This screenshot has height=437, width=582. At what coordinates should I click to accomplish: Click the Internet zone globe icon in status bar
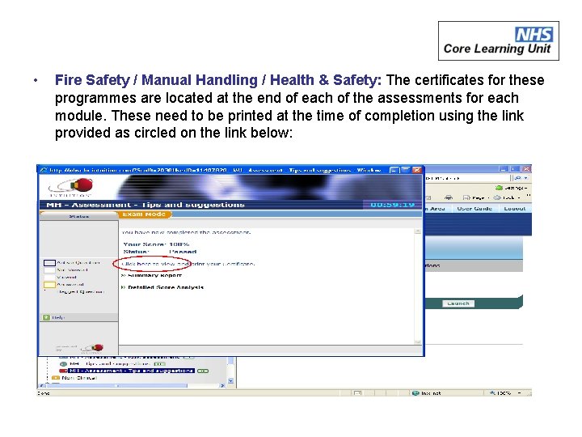tap(415, 393)
